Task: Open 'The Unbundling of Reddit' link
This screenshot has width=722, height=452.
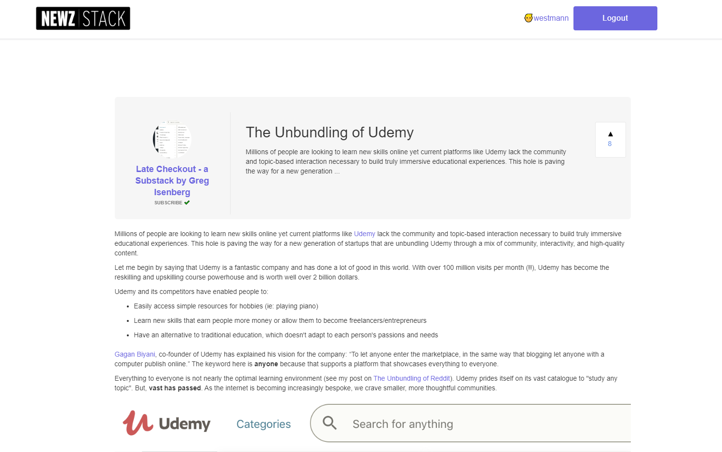Action: pos(411,378)
